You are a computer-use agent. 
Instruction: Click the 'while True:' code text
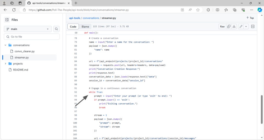[x=96, y=92]
